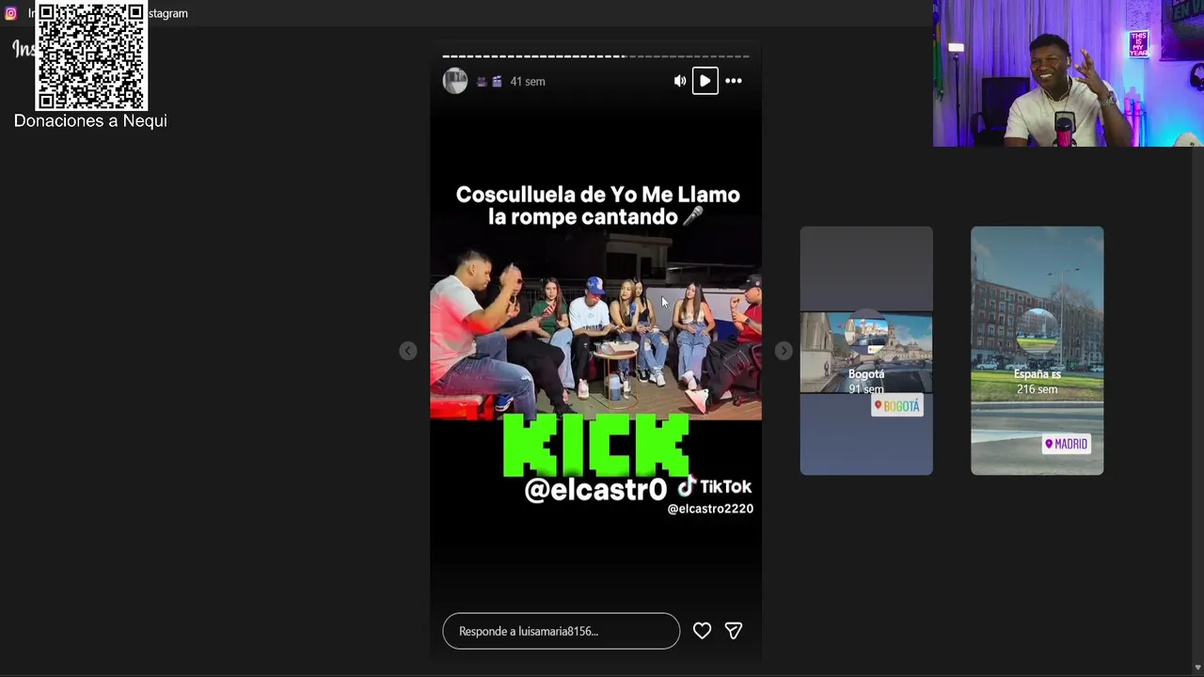
Task: Click the '91 sem' label on Bogotá card
Action: [x=866, y=389]
